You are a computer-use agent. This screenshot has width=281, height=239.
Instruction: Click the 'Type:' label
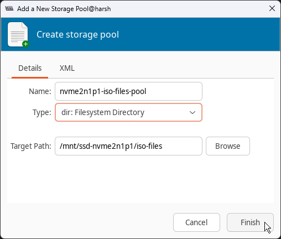[x=42, y=112]
